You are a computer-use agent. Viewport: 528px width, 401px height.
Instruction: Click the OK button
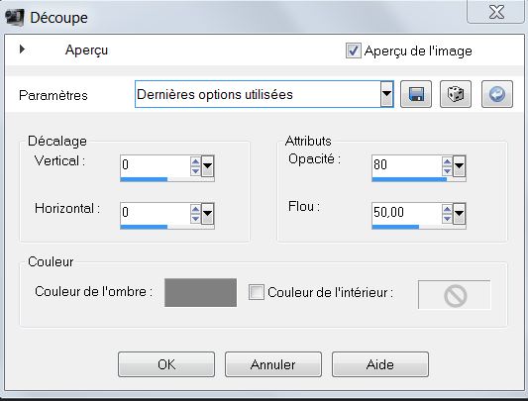click(x=166, y=364)
